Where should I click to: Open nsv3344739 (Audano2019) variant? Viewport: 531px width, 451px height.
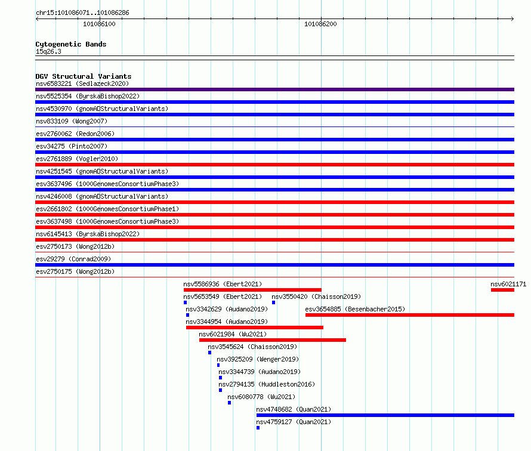pyautogui.click(x=260, y=372)
